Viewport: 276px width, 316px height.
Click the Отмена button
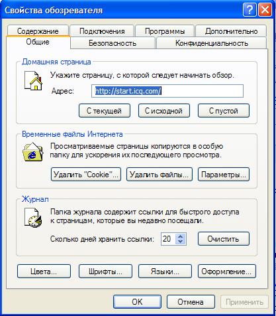[191, 302]
